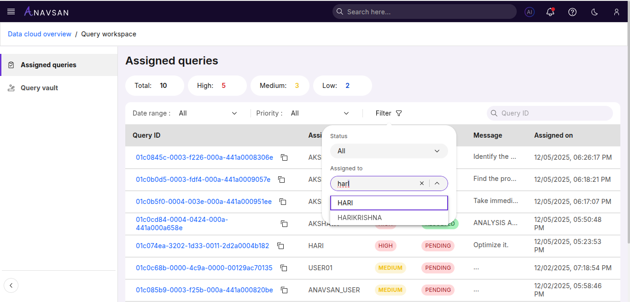This screenshot has height=302, width=630.
Task: Clear the Assigned to field text
Action: pos(421,183)
